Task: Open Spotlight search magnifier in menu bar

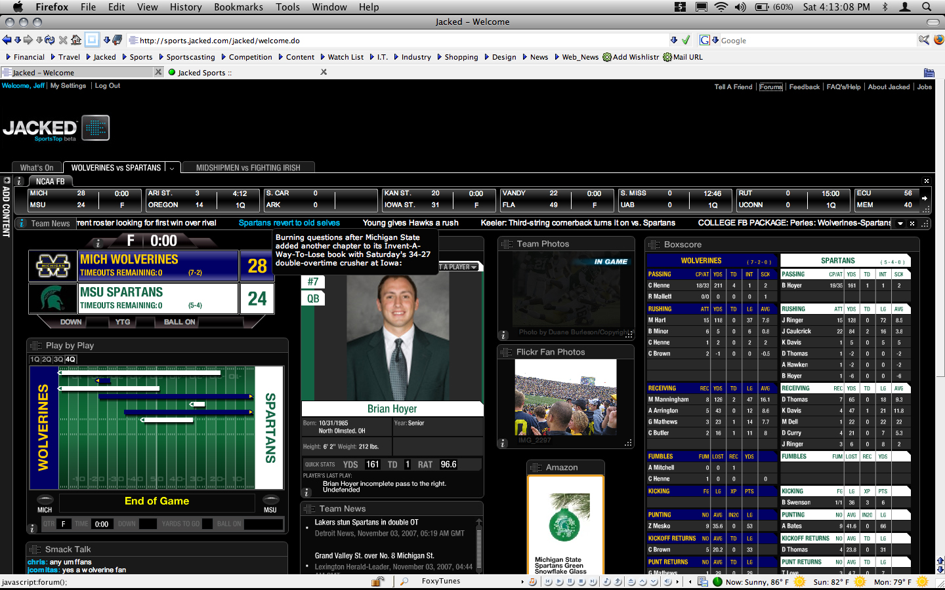Action: click(x=927, y=7)
